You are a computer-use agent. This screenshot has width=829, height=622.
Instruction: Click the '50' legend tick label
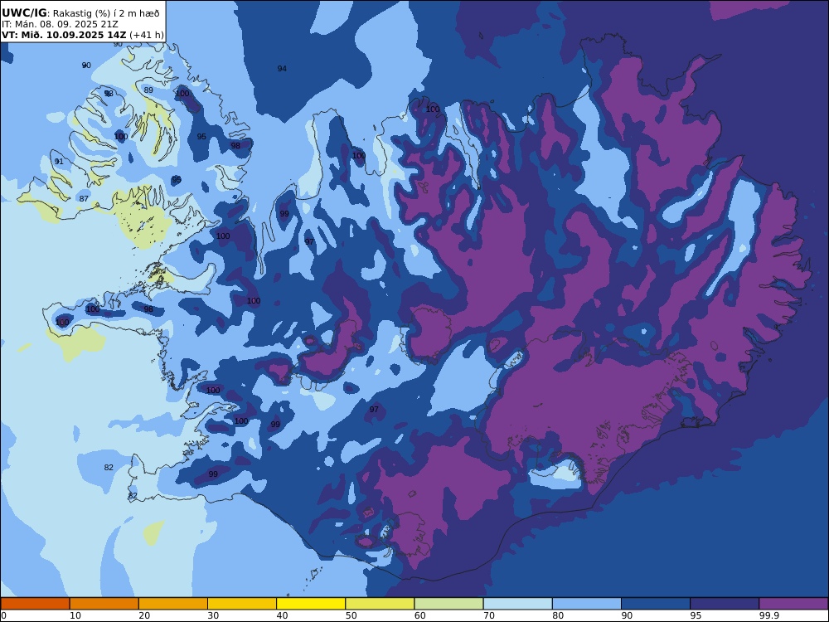click(351, 615)
